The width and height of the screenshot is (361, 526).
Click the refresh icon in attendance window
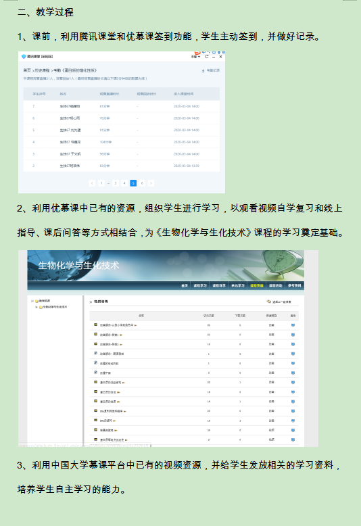pyautogui.click(x=207, y=57)
